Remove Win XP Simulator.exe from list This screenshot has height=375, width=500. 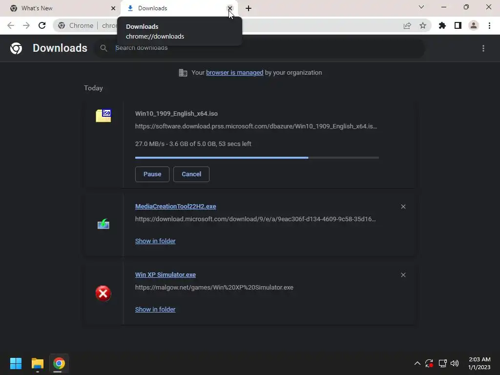pos(403,275)
